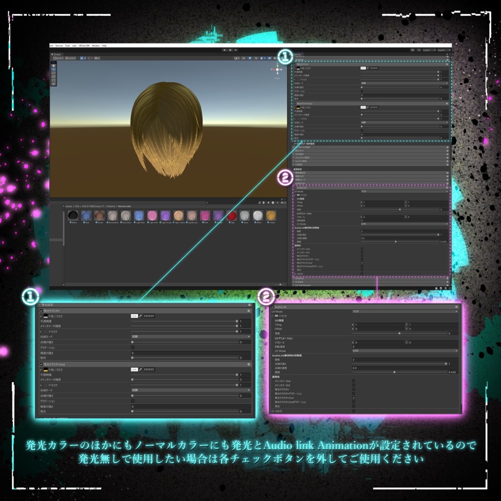Click the Pause button in Unity toolbar

pyautogui.click(x=230, y=50)
